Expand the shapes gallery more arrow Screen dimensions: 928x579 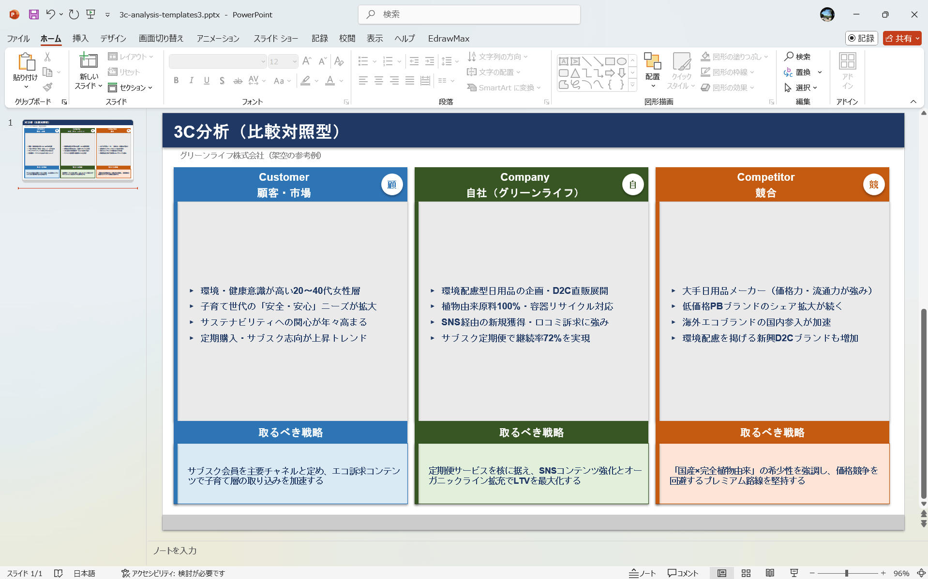tap(632, 86)
